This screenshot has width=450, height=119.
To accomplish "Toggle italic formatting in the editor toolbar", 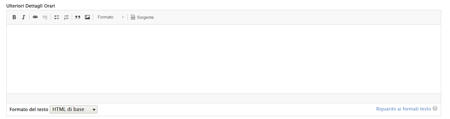I will [x=24, y=17].
